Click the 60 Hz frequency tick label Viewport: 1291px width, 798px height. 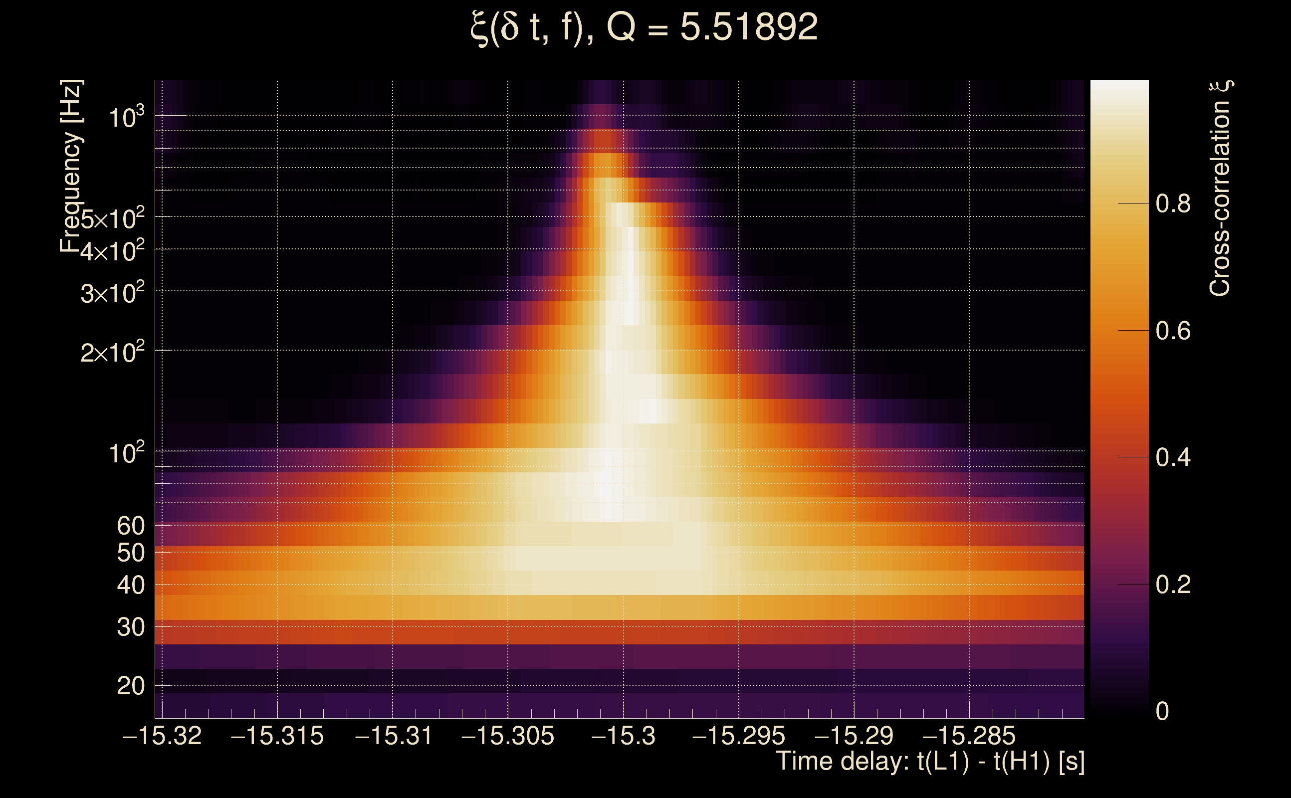click(x=130, y=526)
